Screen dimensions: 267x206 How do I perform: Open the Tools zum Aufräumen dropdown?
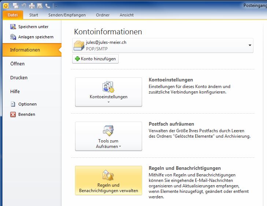[108, 136]
